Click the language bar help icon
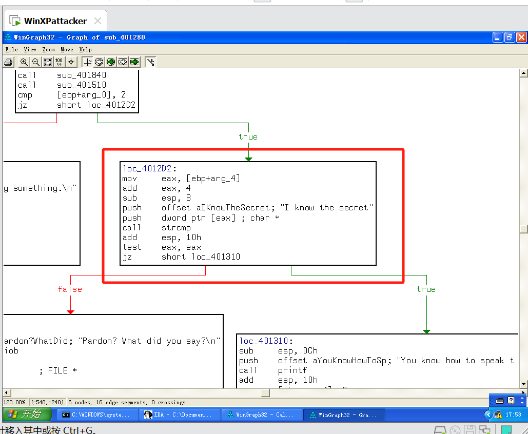The image size is (528, 434). pos(511,400)
